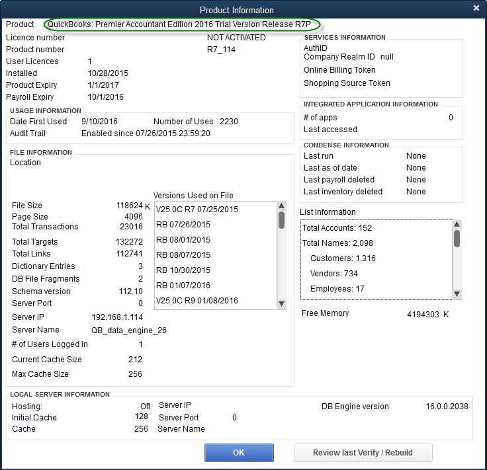Click the OK button

pos(239,453)
